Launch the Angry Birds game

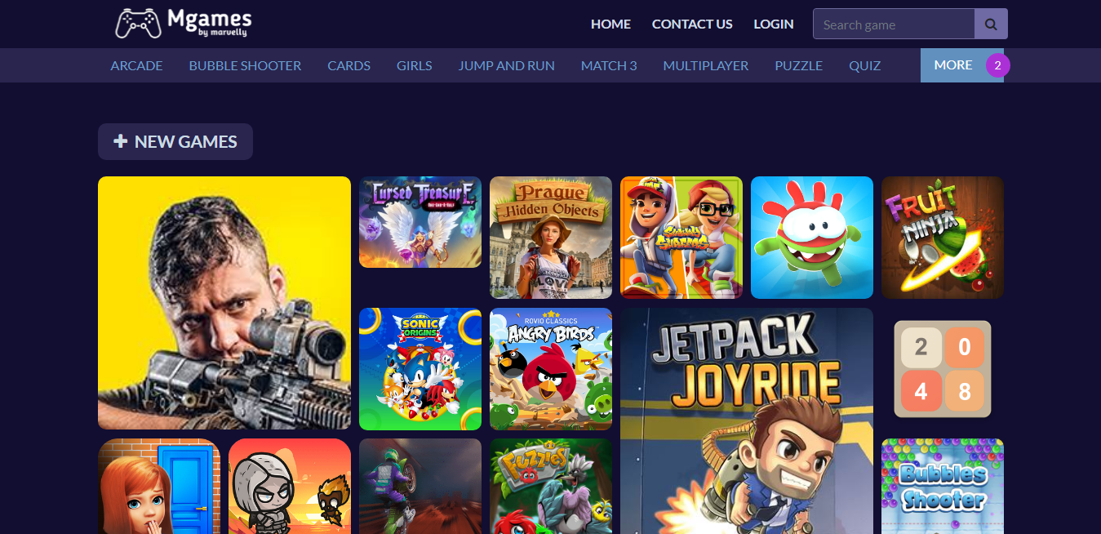click(550, 368)
